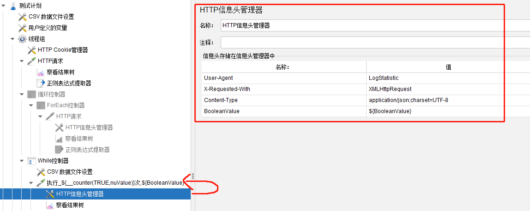This screenshot has height=211, width=530.
Task: Click the While控制器 icon
Action: click(32, 161)
